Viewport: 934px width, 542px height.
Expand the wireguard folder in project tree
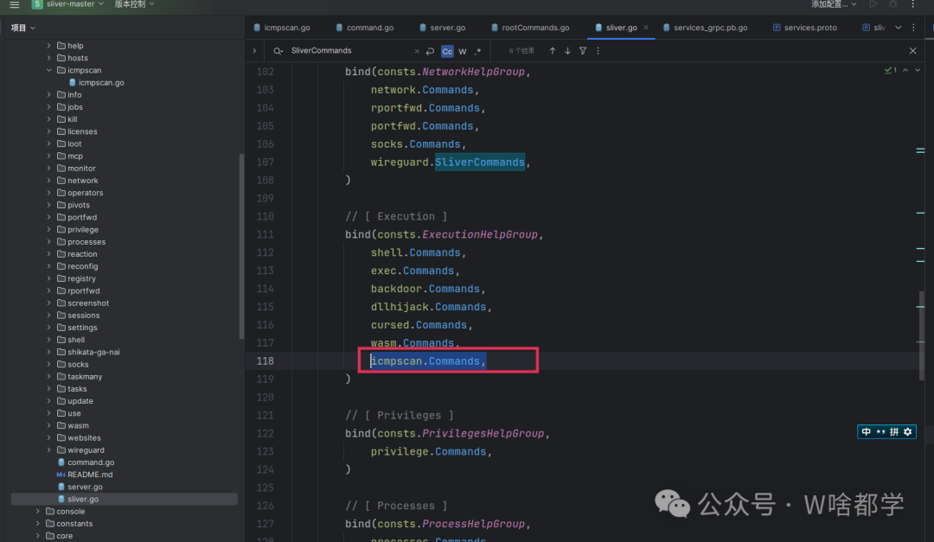[49, 450]
